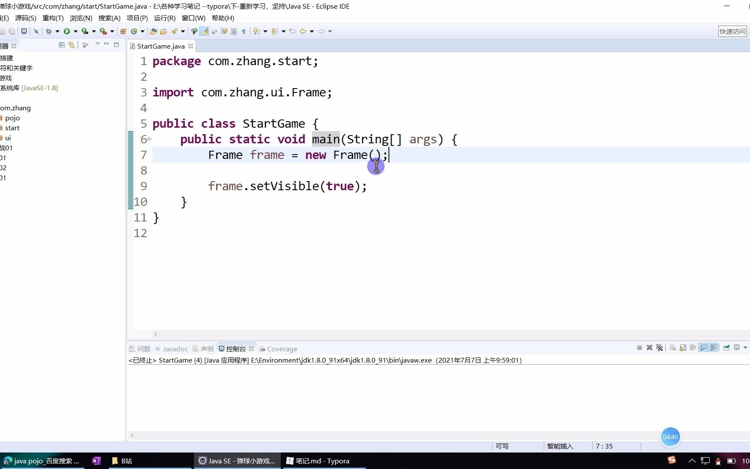Clear Console icon in console toolbar

point(673,347)
